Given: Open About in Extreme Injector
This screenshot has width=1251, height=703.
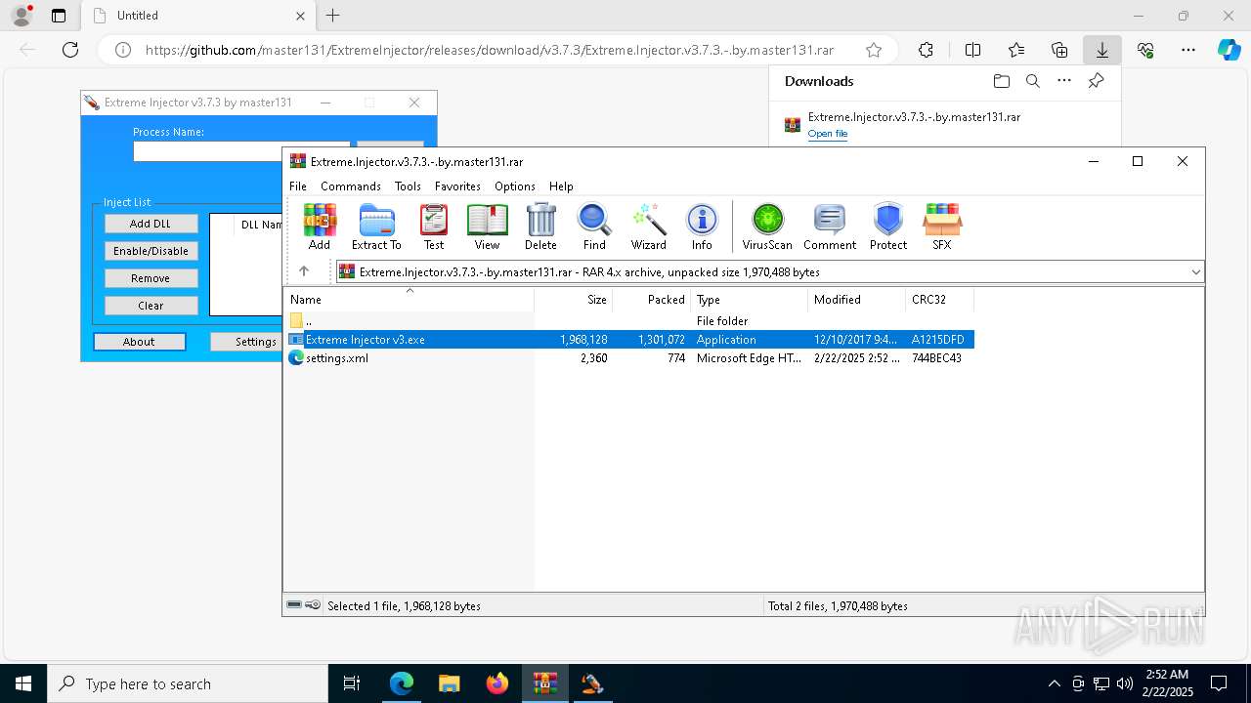Looking at the screenshot, I should point(139,342).
